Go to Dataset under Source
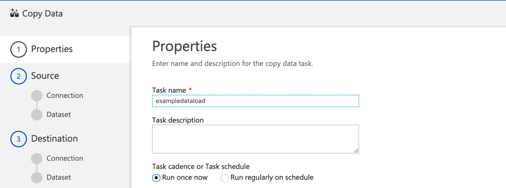Viewport: 506px width, 188px height. pyautogui.click(x=58, y=114)
